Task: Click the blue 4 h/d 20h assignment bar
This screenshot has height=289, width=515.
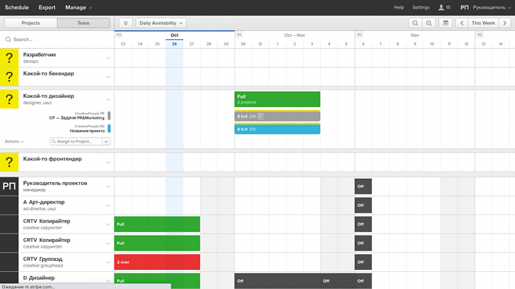Action: (x=277, y=129)
